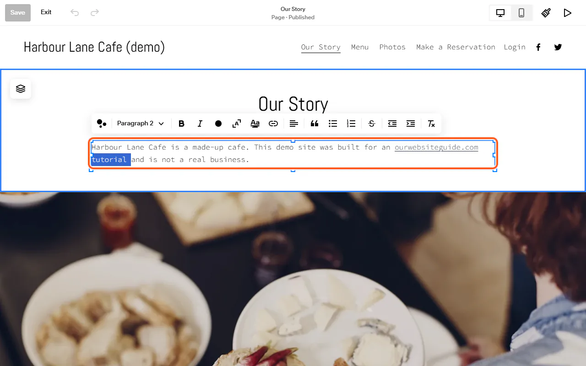
Task: Open text alignment options
Action: 294,124
